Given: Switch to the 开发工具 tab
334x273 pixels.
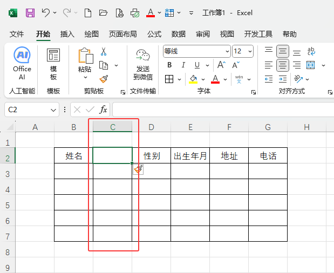Looking at the screenshot, I should (258, 34).
